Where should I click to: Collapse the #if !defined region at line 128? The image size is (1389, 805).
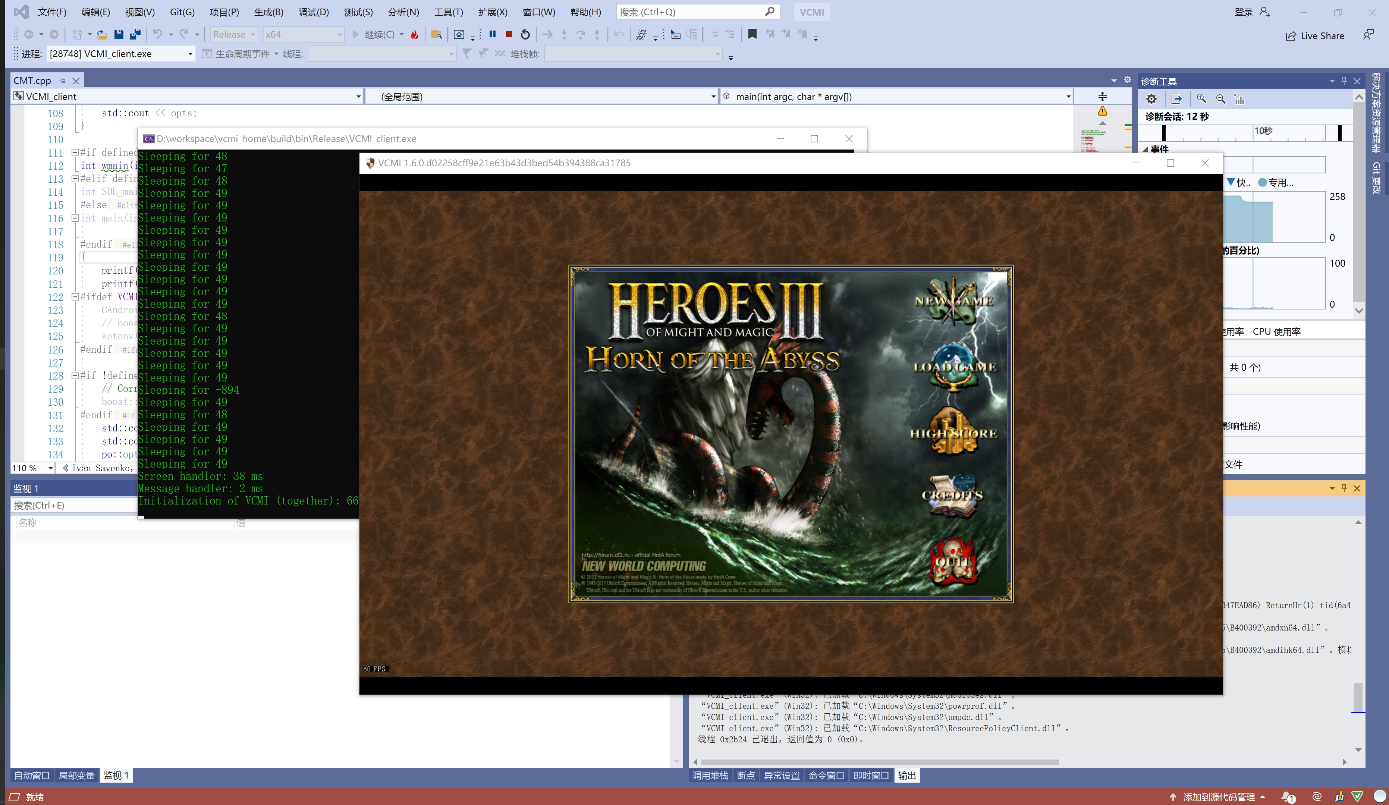click(x=76, y=376)
